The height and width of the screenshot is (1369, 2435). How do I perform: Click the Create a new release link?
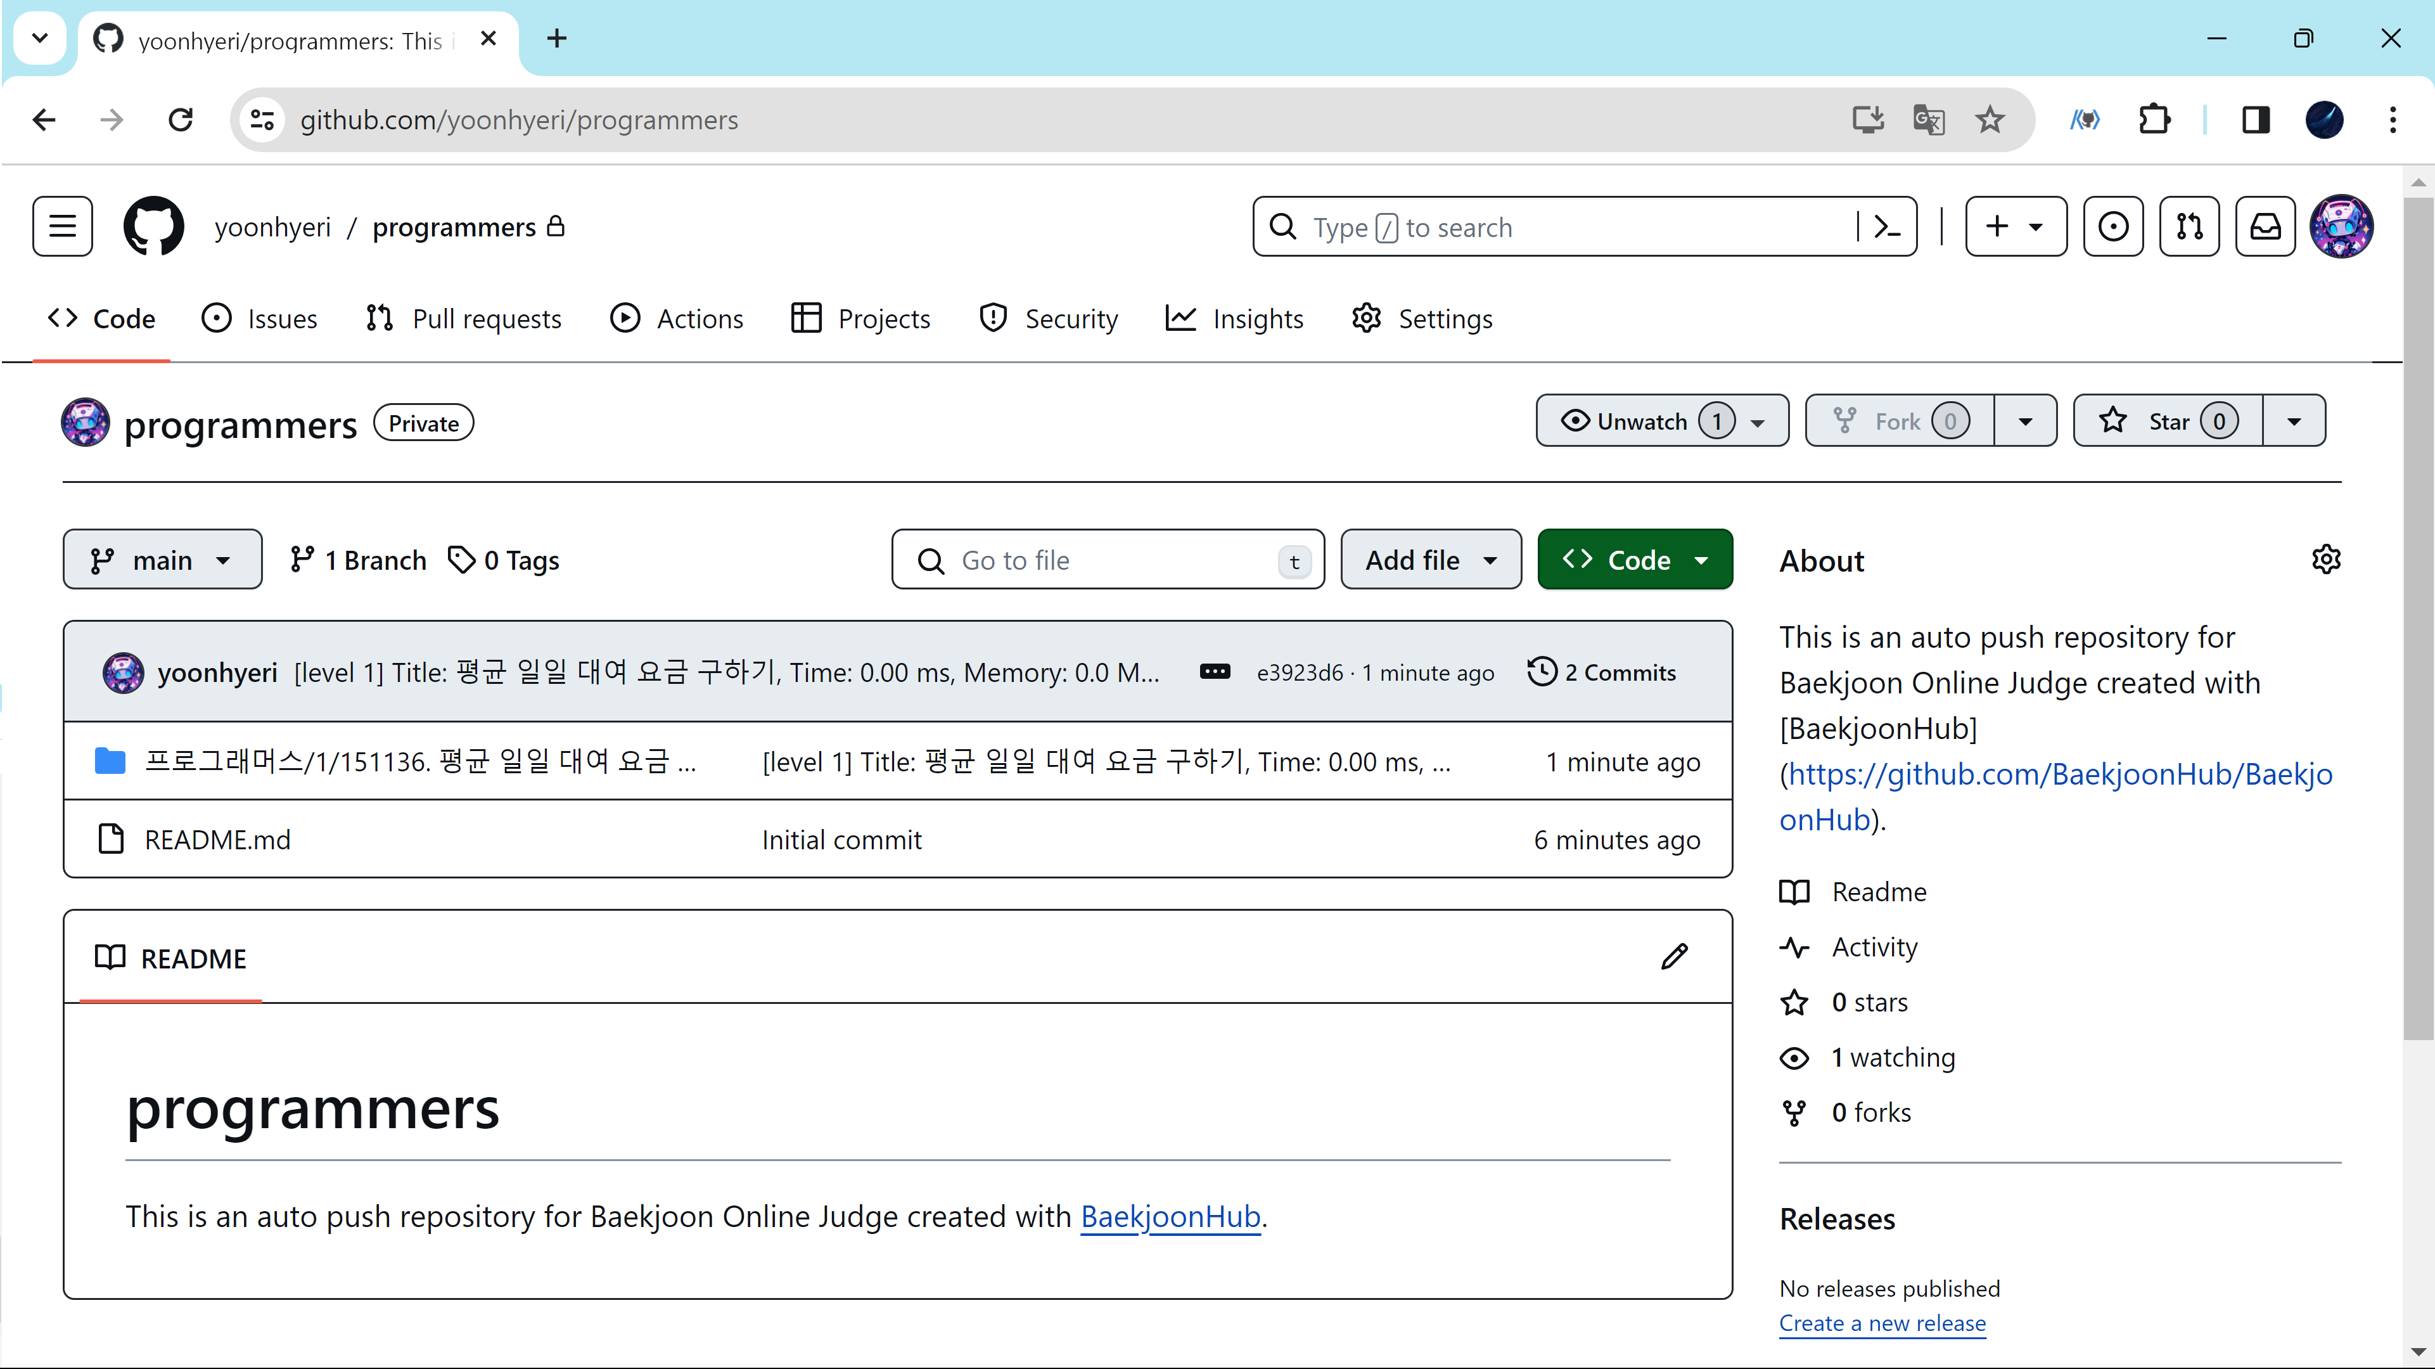coord(1882,1323)
